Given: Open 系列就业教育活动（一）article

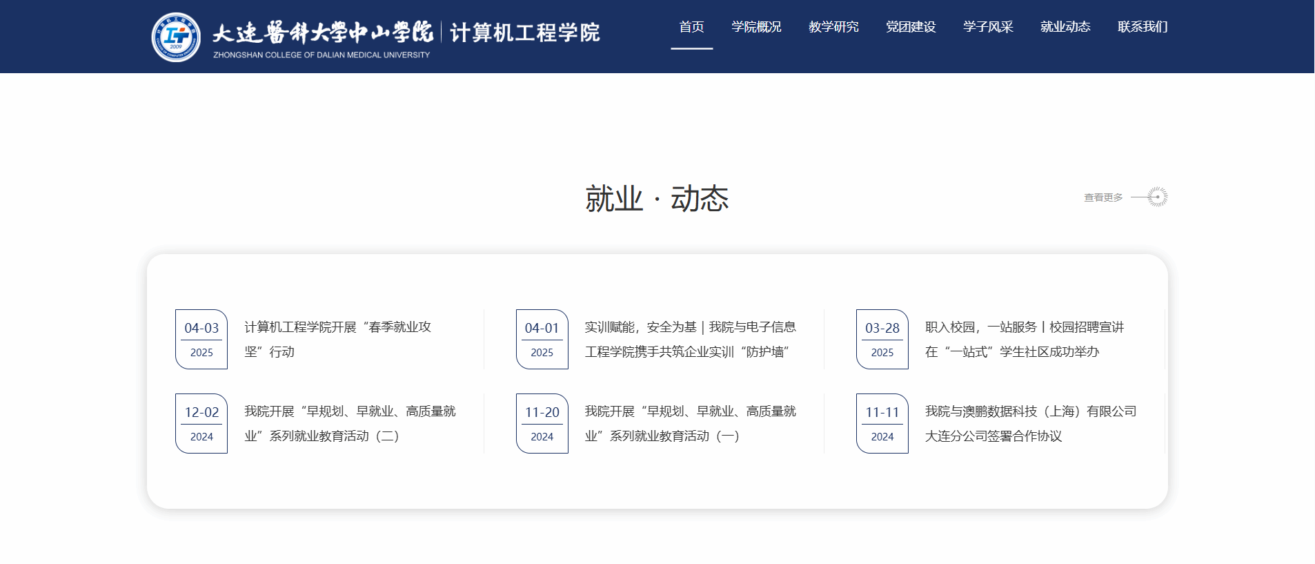Looking at the screenshot, I should 690,423.
